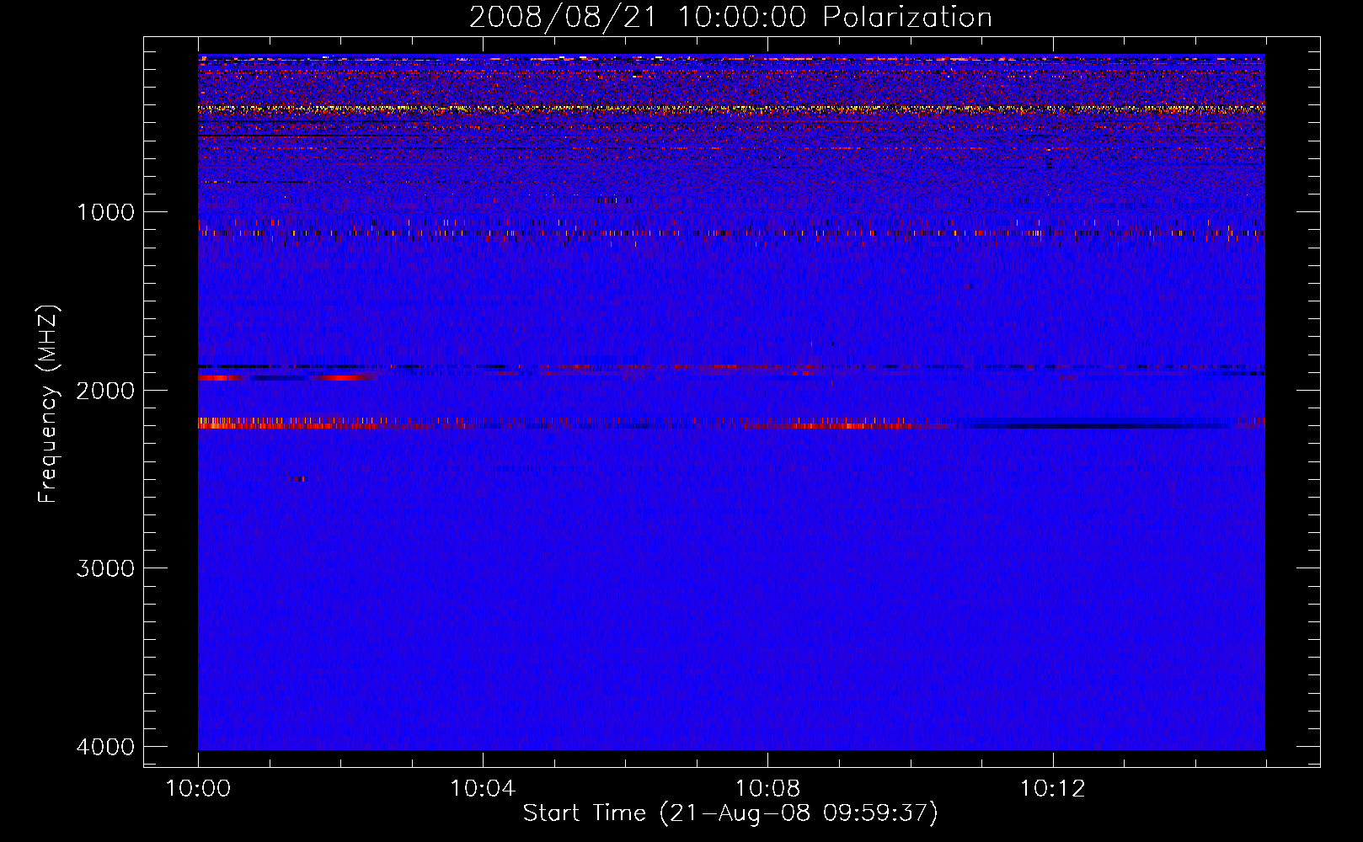Viewport: 1363px width, 842px height.
Task: Click the 3000 frequency tick label
Action: (x=105, y=568)
